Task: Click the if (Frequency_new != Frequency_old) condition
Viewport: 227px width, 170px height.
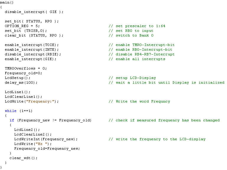Action: [50, 120]
